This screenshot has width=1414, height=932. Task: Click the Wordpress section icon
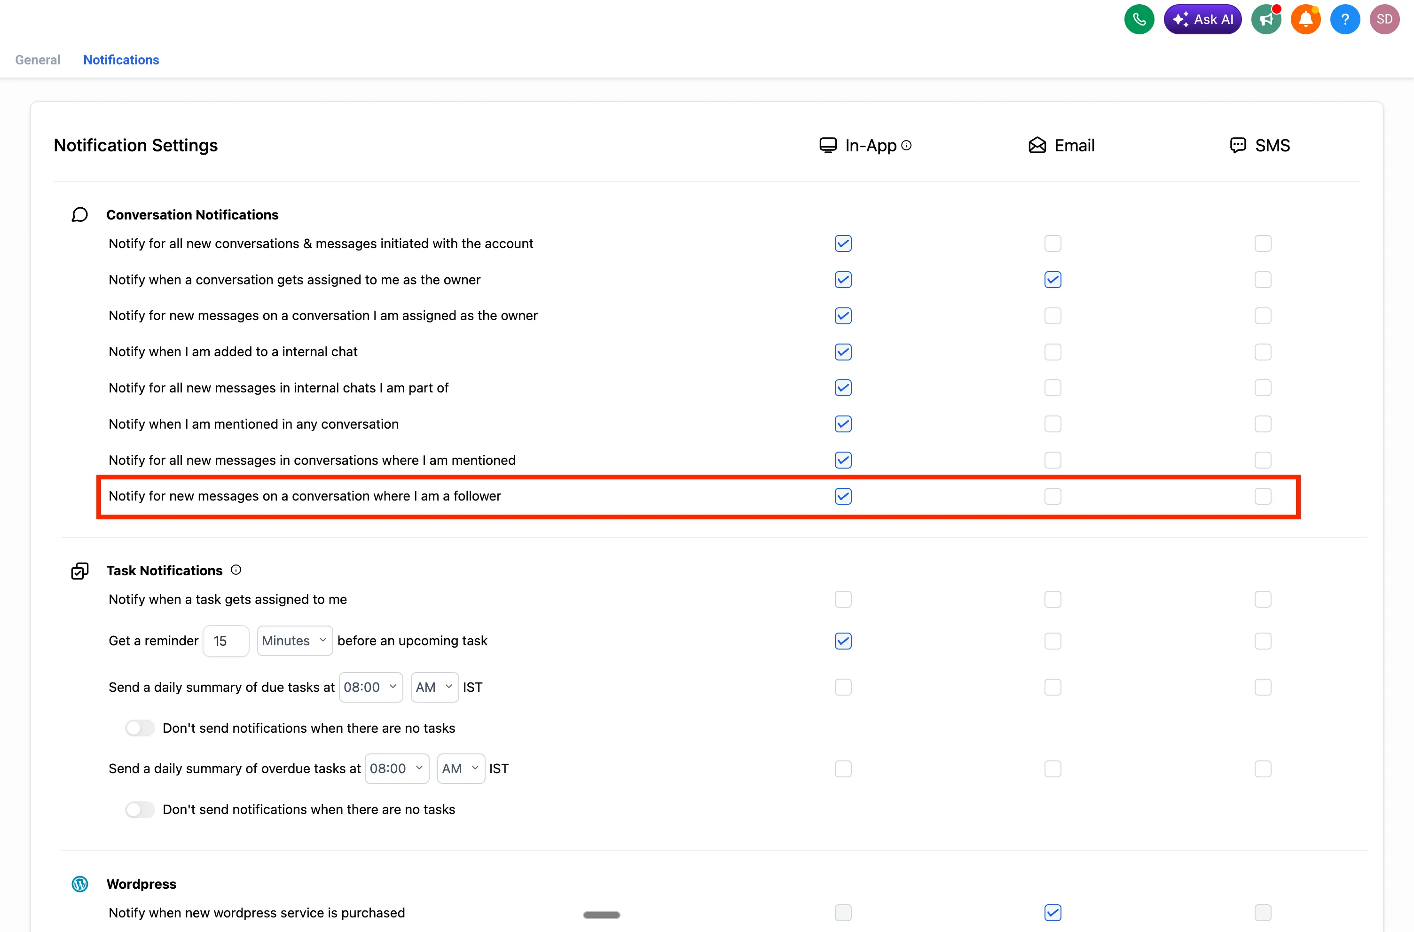click(79, 884)
